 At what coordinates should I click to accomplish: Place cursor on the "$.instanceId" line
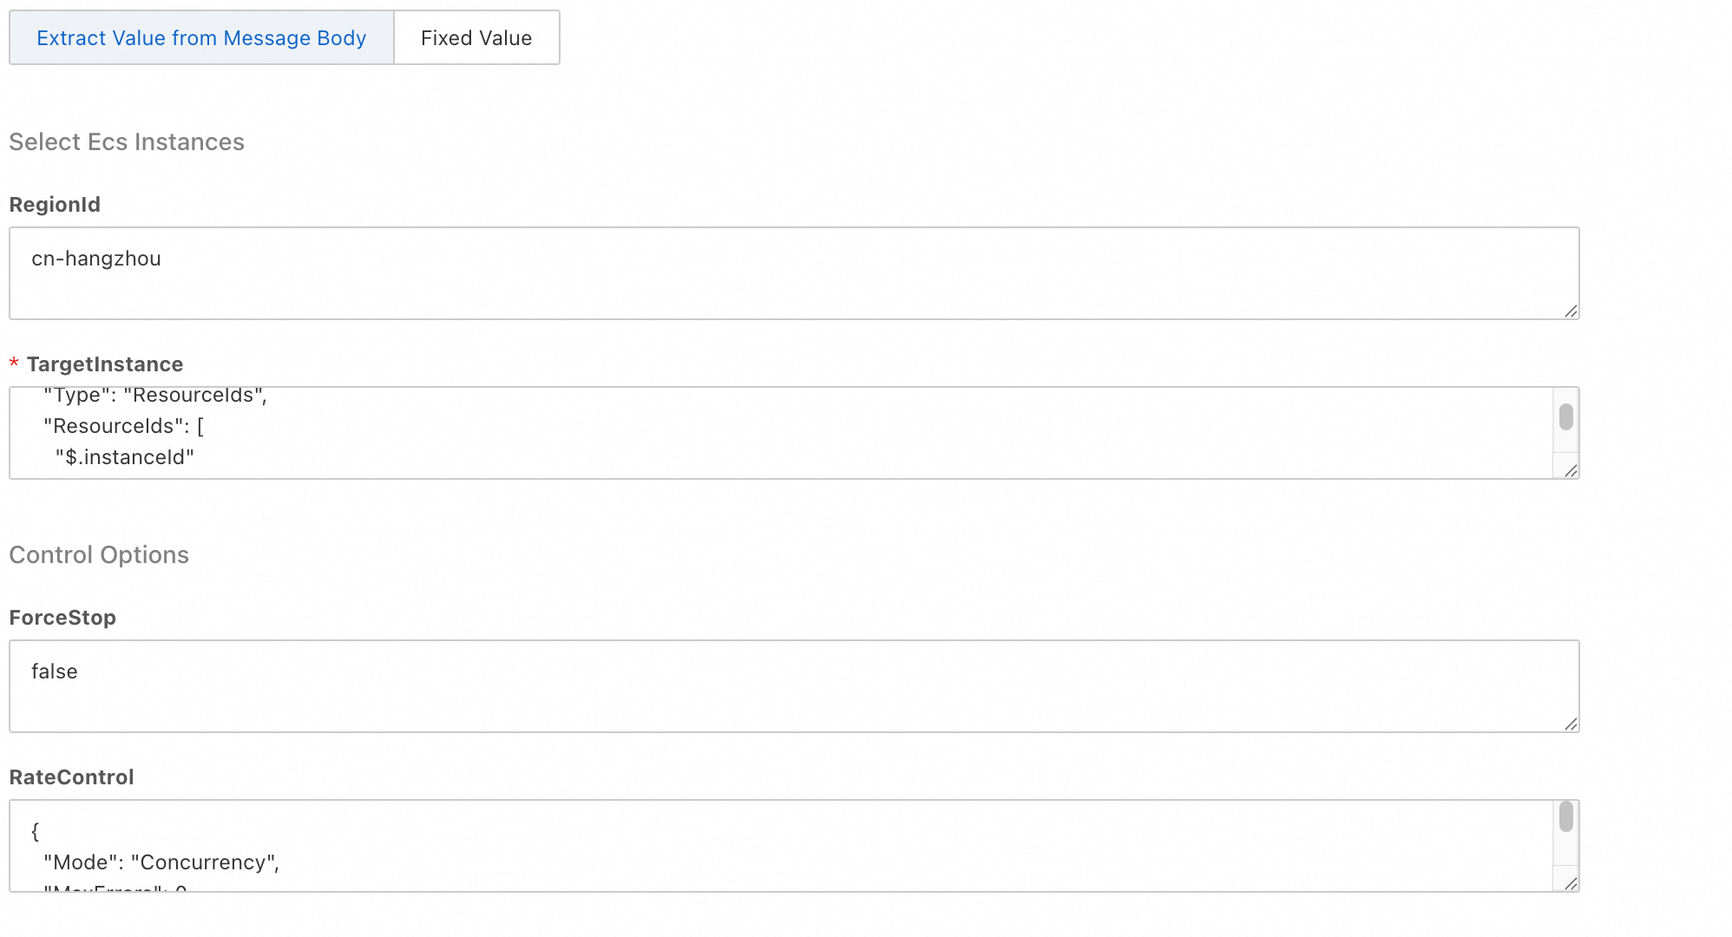tap(125, 457)
